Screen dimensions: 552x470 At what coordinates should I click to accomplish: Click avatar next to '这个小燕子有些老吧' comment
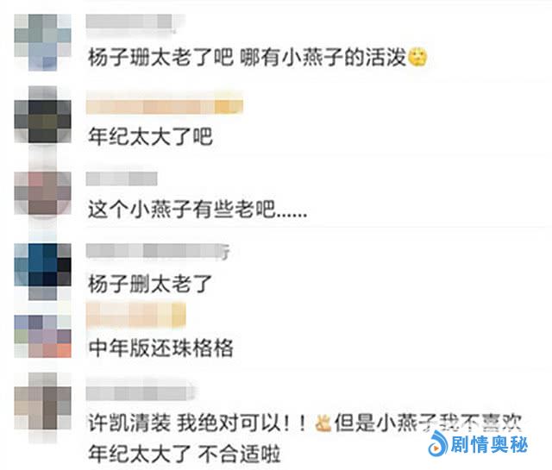pyautogui.click(x=42, y=193)
